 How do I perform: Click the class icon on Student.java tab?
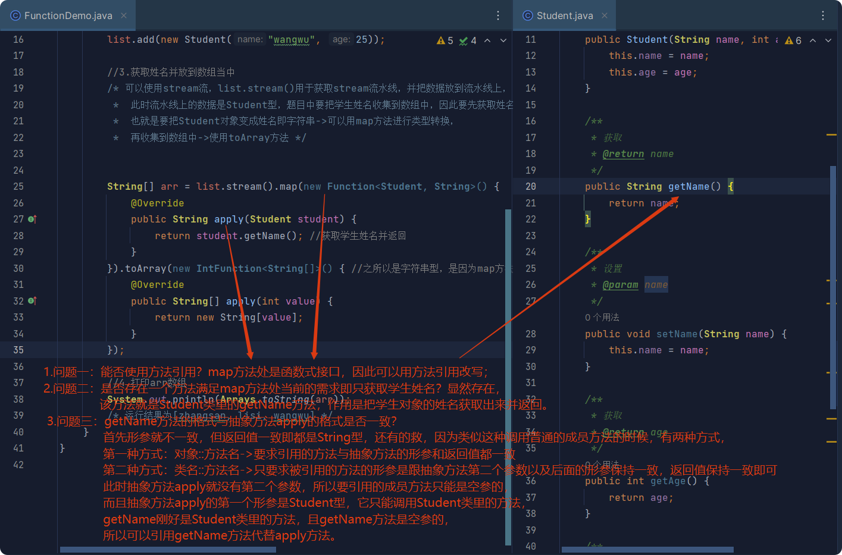[x=528, y=15]
